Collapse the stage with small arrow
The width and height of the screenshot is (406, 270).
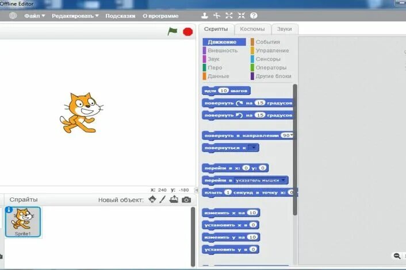coord(197,190)
